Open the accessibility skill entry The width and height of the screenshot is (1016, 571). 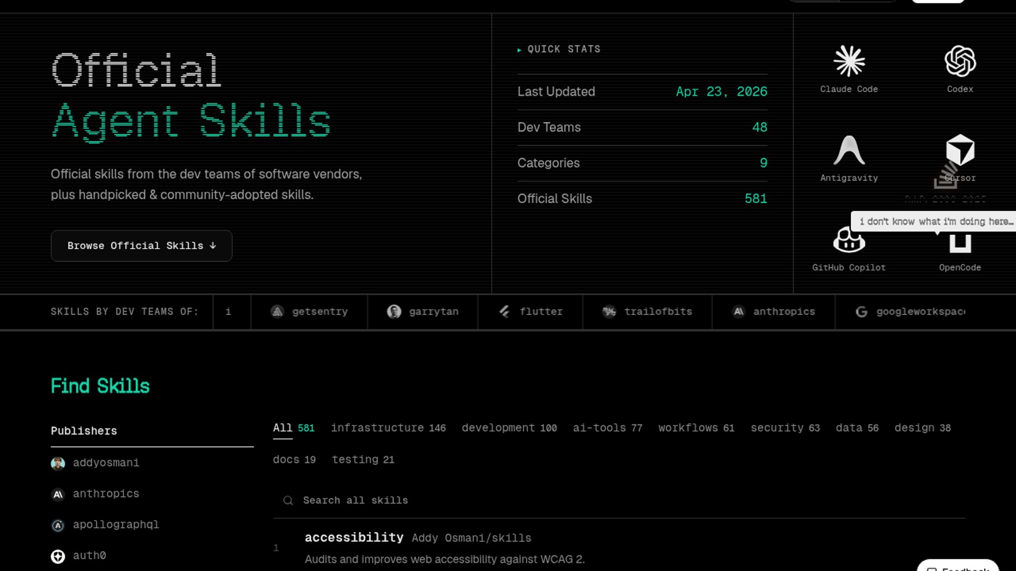354,538
